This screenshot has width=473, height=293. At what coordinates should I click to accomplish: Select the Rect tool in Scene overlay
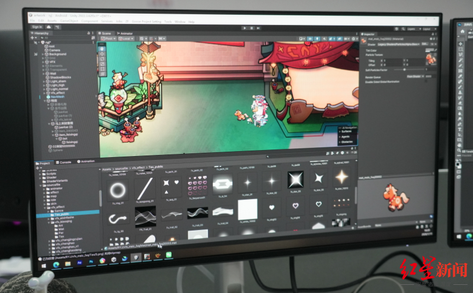[x=103, y=69]
